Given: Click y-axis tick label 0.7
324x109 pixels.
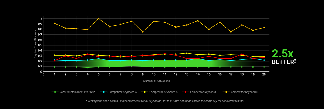Looking at the screenshot, I should pos(40,35).
